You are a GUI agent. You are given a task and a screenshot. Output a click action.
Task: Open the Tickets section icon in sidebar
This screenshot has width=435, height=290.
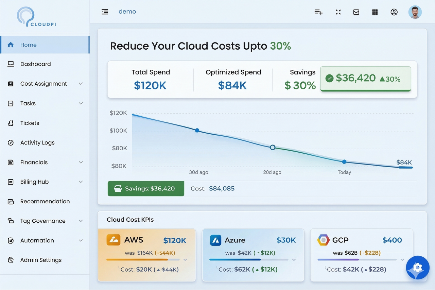[11, 123]
